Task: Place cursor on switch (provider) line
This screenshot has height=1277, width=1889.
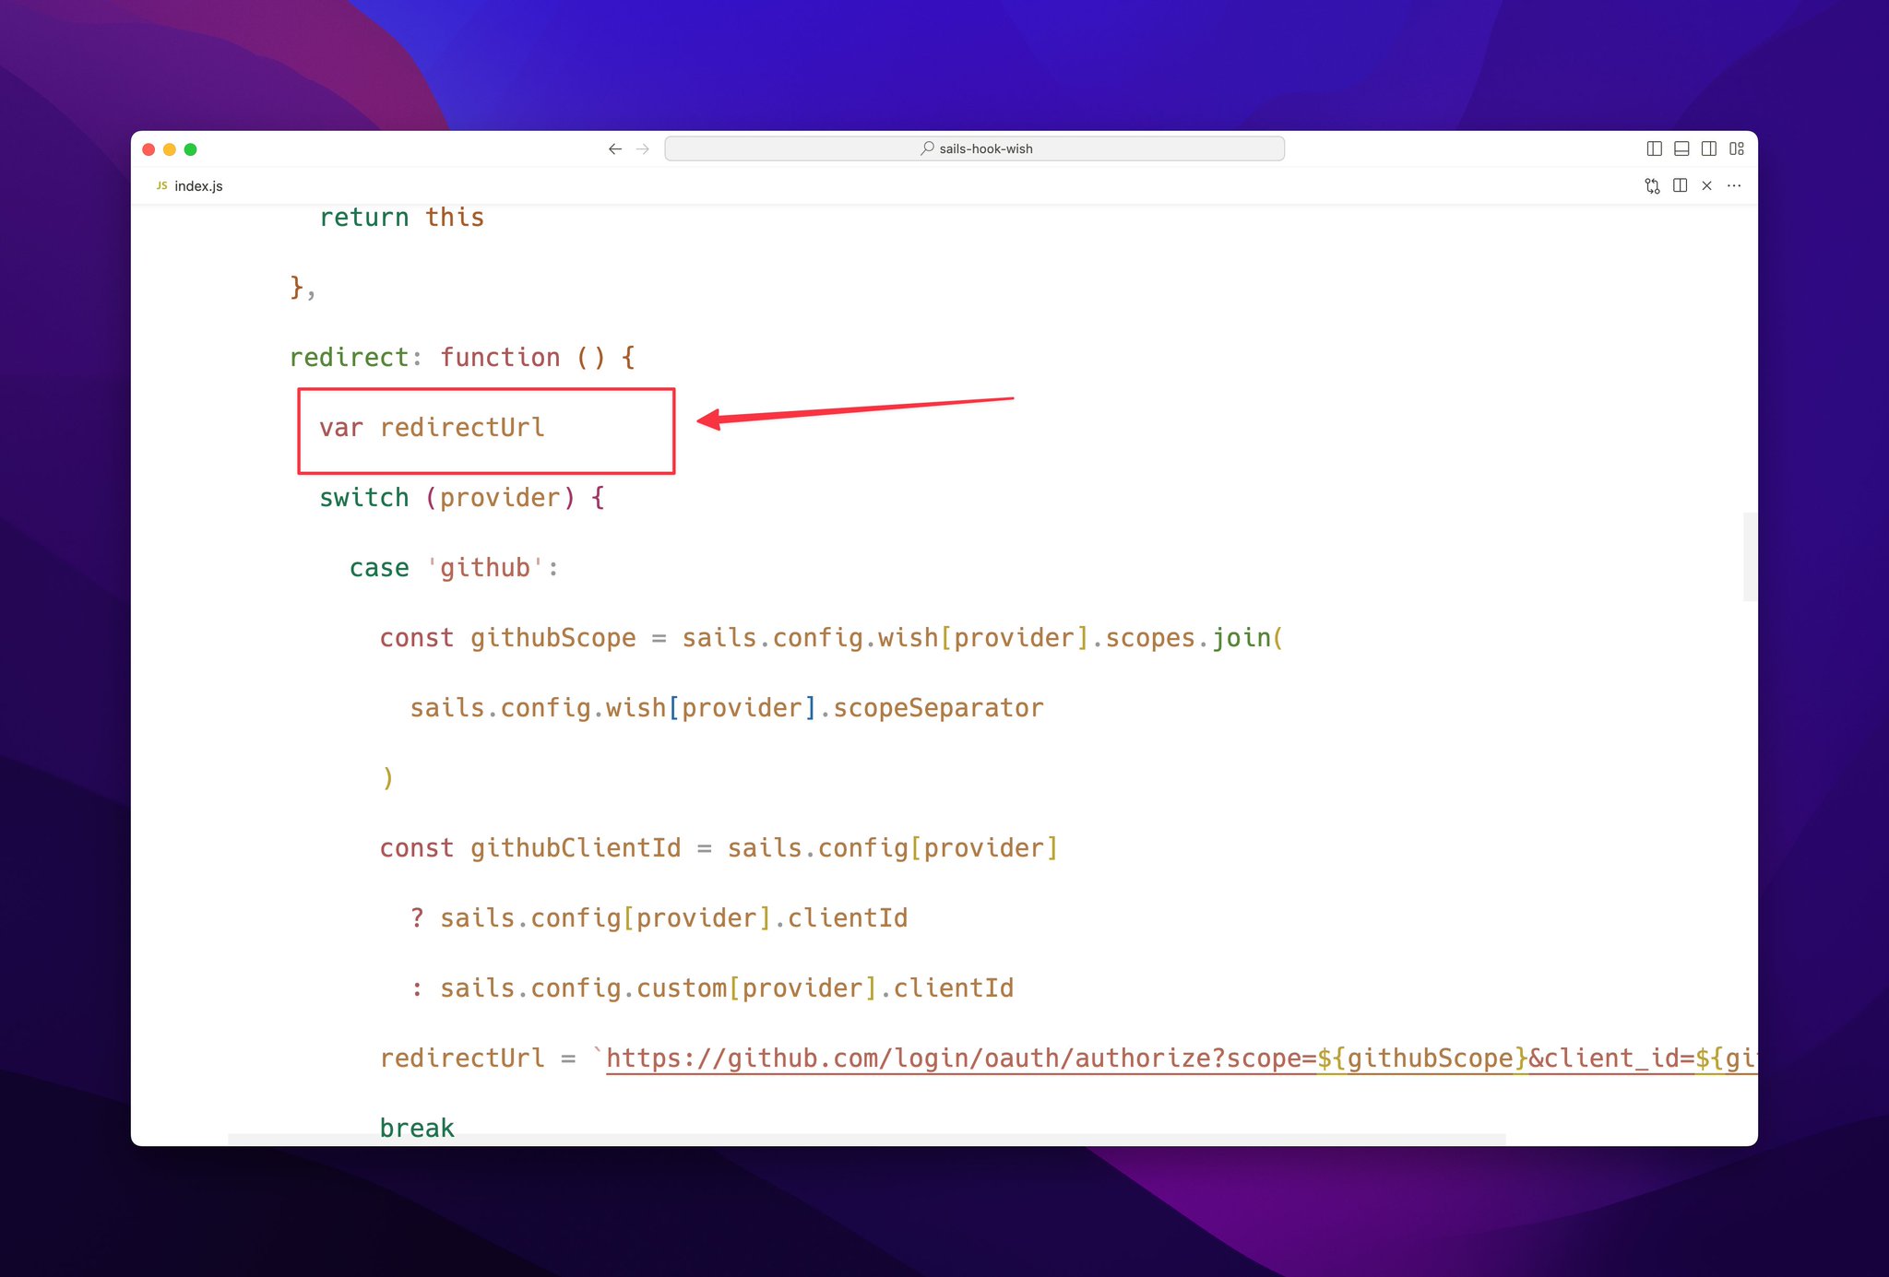Action: [461, 498]
